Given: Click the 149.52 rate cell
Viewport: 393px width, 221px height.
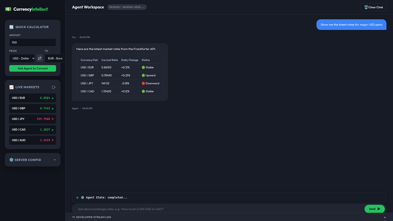Looking at the screenshot, I should point(105,83).
